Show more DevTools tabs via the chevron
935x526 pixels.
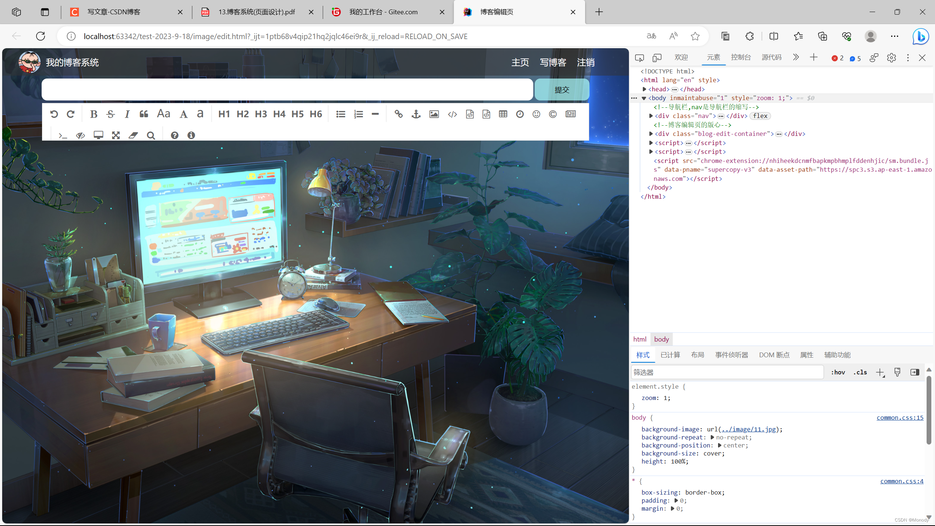pyautogui.click(x=796, y=57)
